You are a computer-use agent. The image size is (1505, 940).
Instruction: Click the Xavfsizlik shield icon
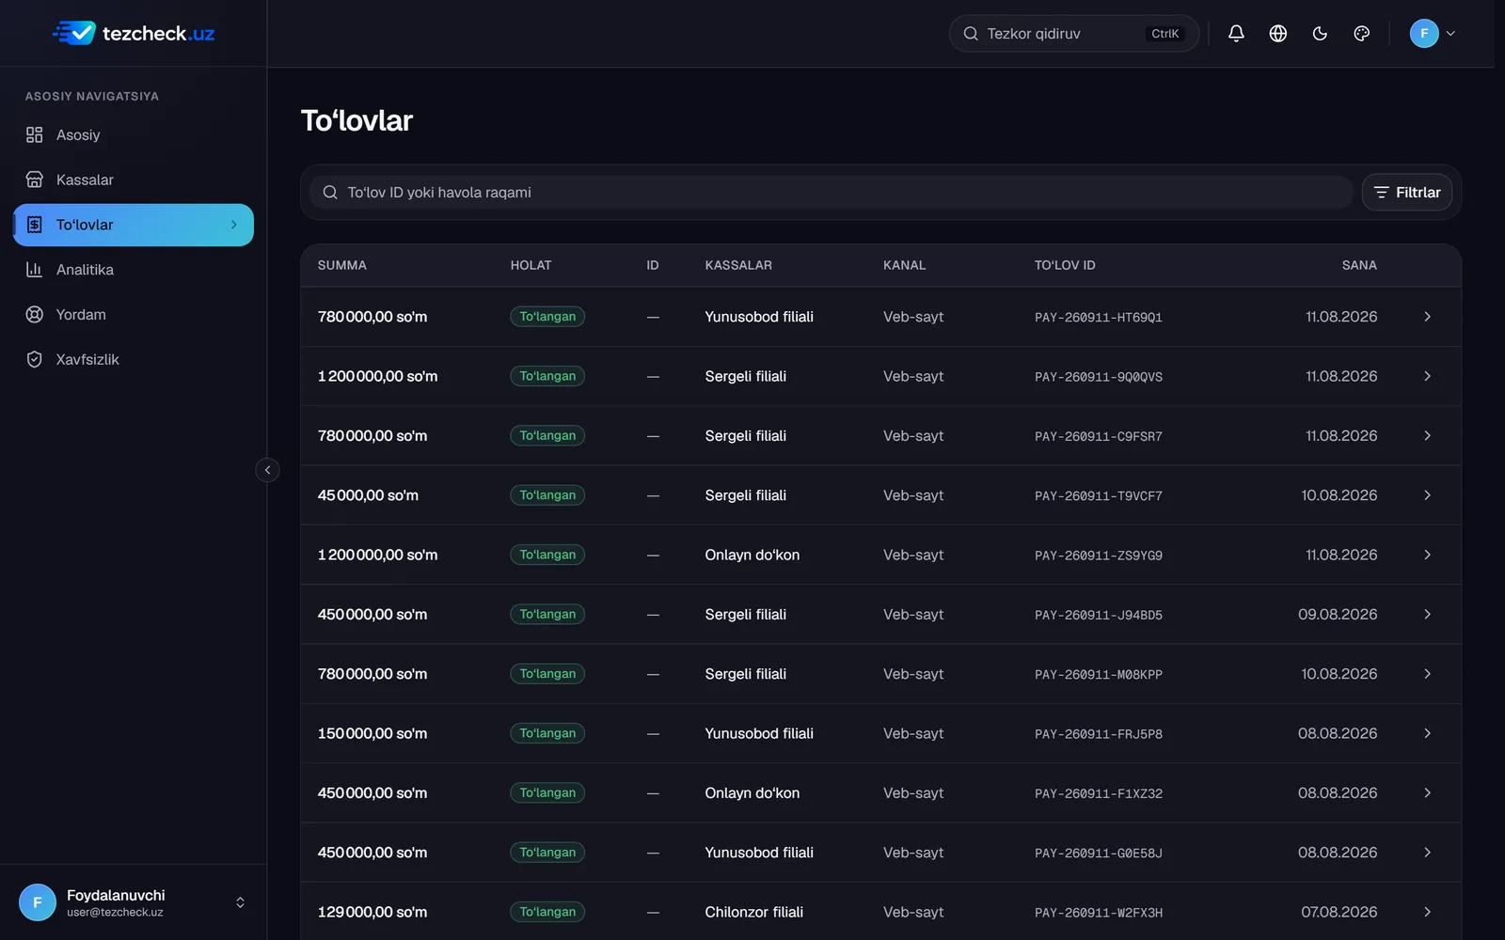[x=35, y=360]
